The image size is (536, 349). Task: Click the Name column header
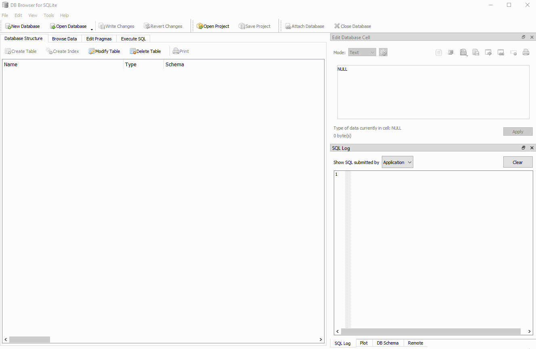point(63,65)
